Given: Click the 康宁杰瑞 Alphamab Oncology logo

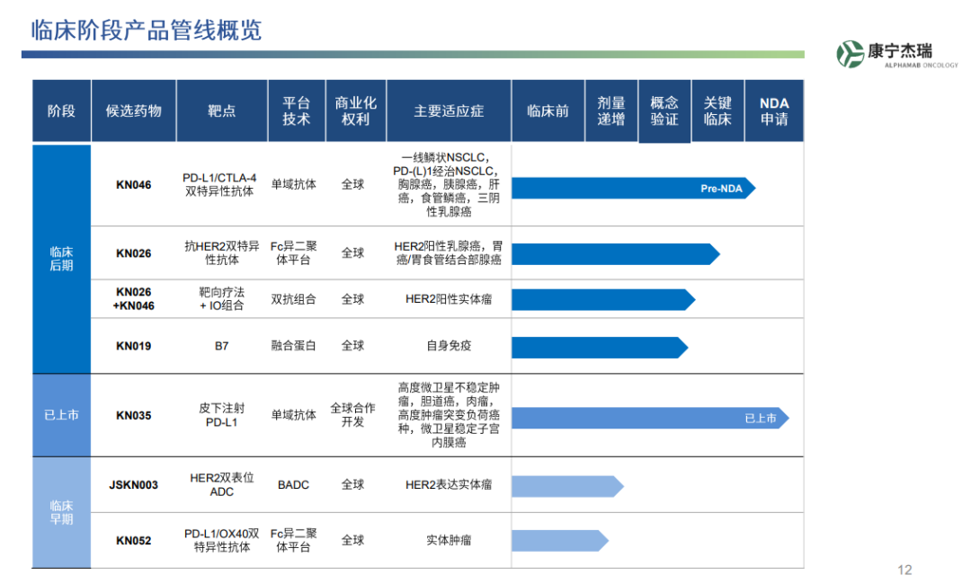Looking at the screenshot, I should click(x=896, y=54).
